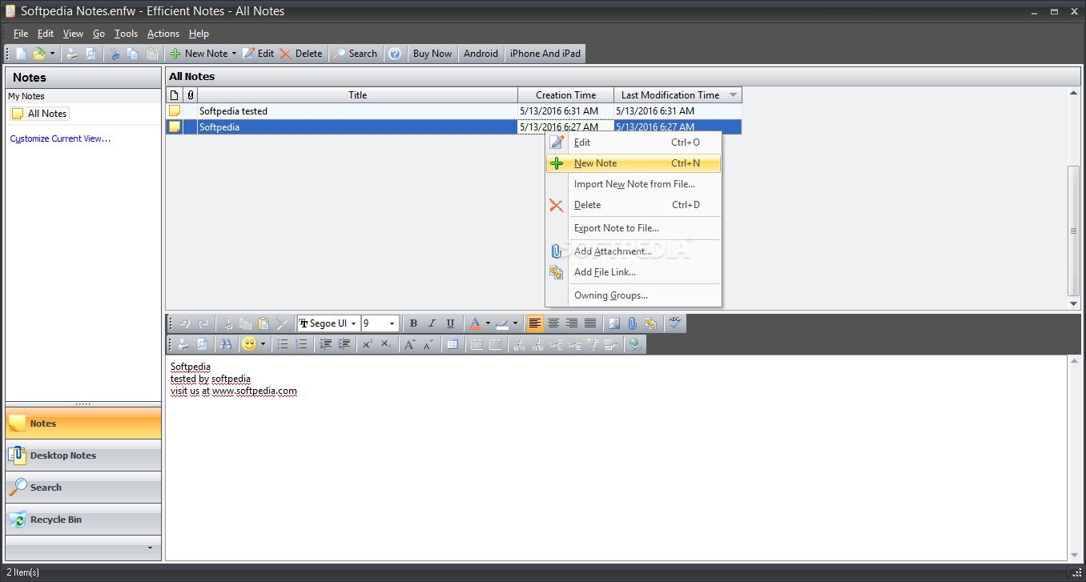The image size is (1086, 582).
Task: Click the editor redo icon
Action: [x=203, y=323]
